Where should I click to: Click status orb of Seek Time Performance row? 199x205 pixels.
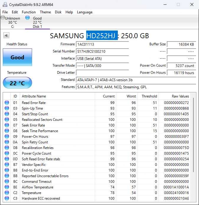pos(7,131)
